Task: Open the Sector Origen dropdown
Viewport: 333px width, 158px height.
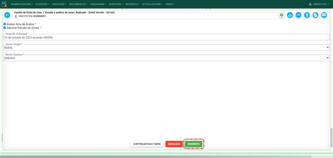Action: tap(166, 47)
